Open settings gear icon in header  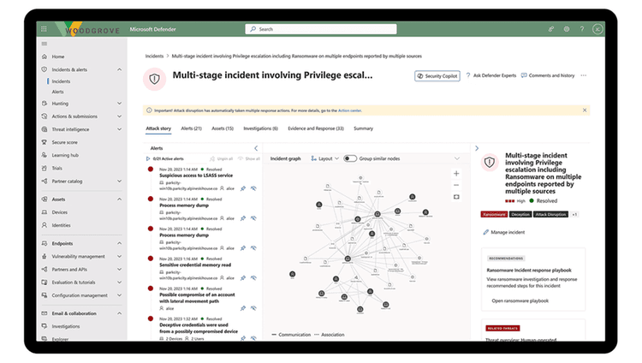point(567,29)
